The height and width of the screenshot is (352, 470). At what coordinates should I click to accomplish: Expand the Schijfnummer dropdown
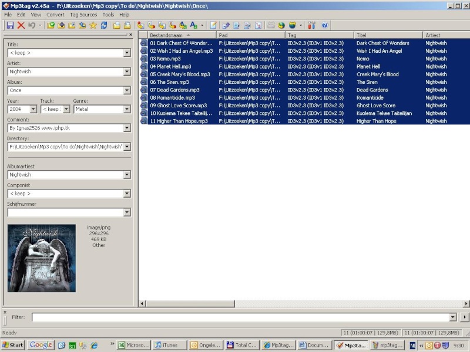point(127,212)
